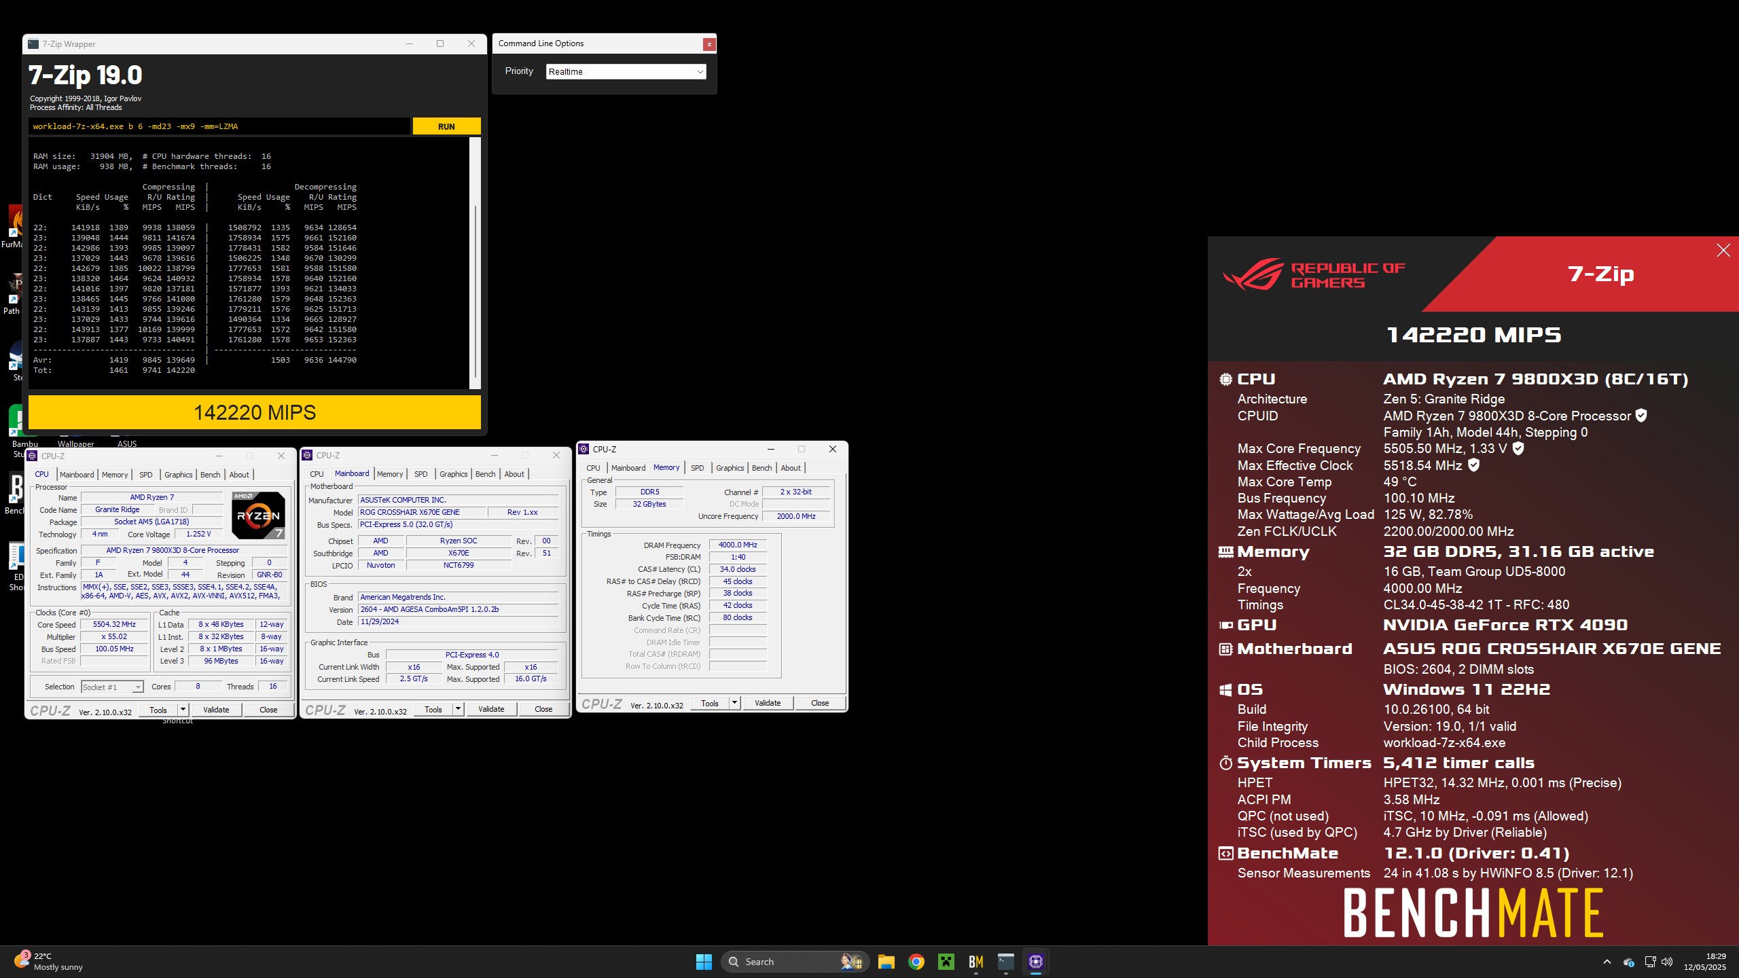Viewport: 1739px width, 978px height.
Task: Click the OneDrive cloud tray icon
Action: tap(1628, 962)
